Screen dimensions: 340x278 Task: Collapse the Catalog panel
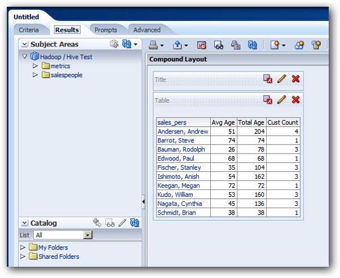[25, 223]
